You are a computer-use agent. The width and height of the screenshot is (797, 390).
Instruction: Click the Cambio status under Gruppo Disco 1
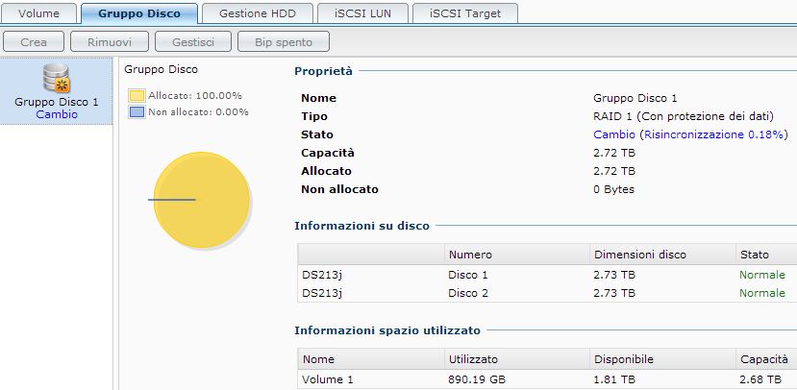(x=56, y=114)
